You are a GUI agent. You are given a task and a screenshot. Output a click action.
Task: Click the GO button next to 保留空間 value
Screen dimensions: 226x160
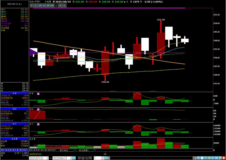coord(106,158)
